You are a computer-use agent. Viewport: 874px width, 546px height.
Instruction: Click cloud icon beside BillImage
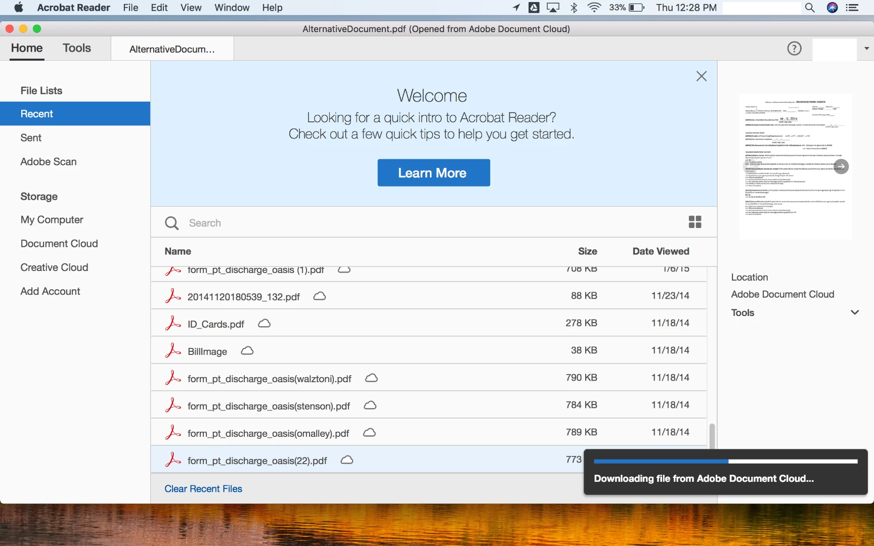pos(247,350)
